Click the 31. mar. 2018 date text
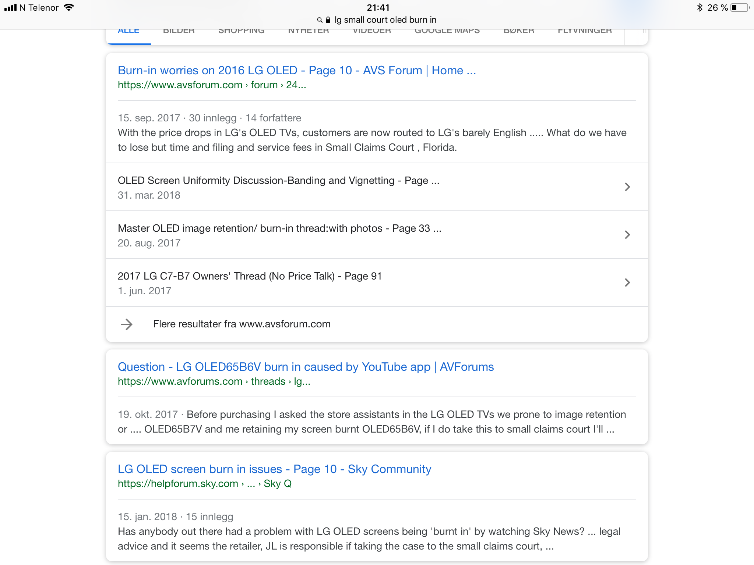Screen dimensions: 754x565 pos(149,195)
